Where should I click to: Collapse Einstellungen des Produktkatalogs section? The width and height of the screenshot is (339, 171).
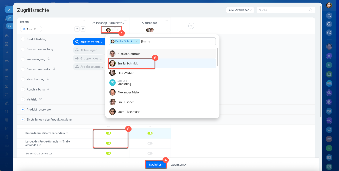click(23, 119)
